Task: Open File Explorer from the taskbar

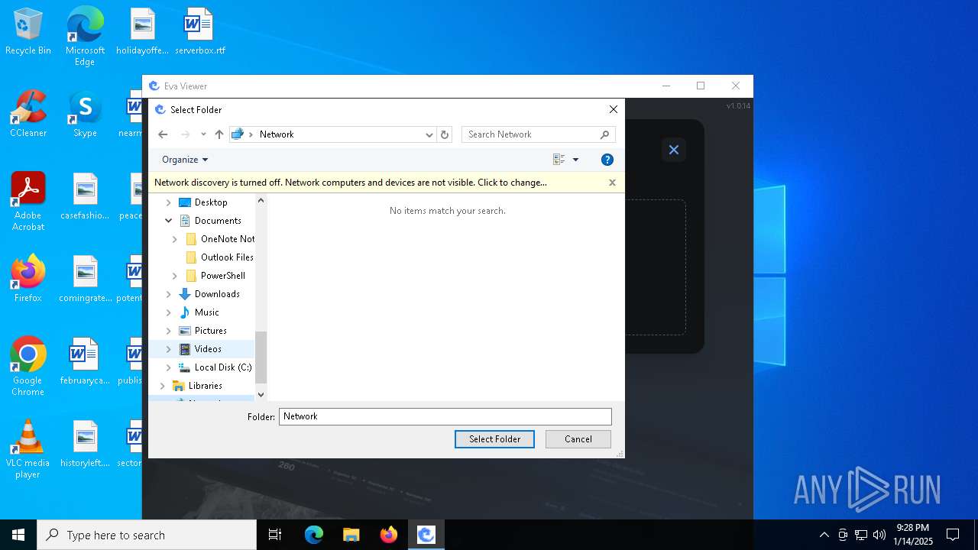Action: click(x=351, y=535)
